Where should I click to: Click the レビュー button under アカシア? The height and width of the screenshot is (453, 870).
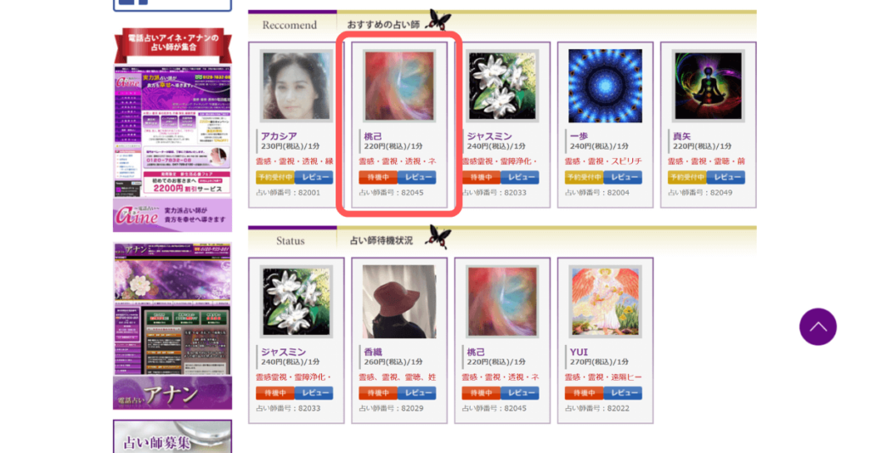tap(314, 178)
